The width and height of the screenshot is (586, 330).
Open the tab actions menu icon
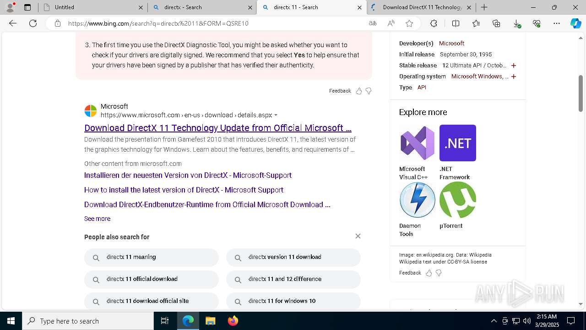point(27,7)
